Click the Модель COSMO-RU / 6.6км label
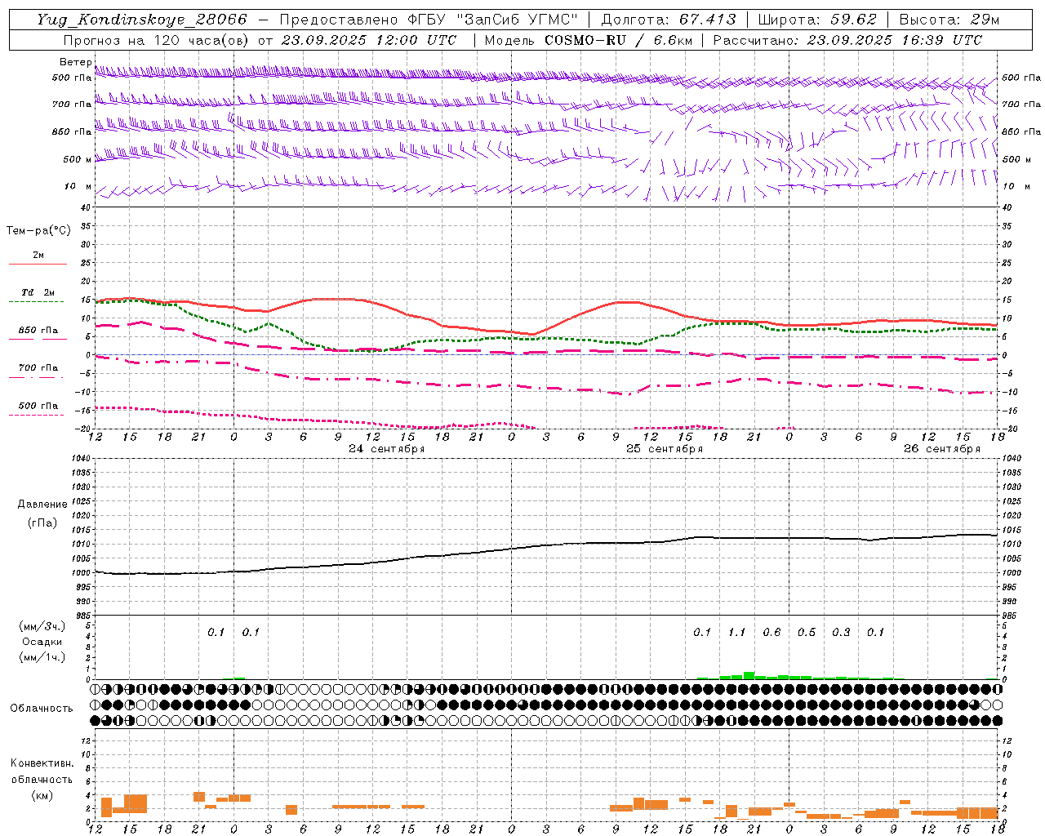Viewport: 1045px width, 836px height. click(x=589, y=40)
